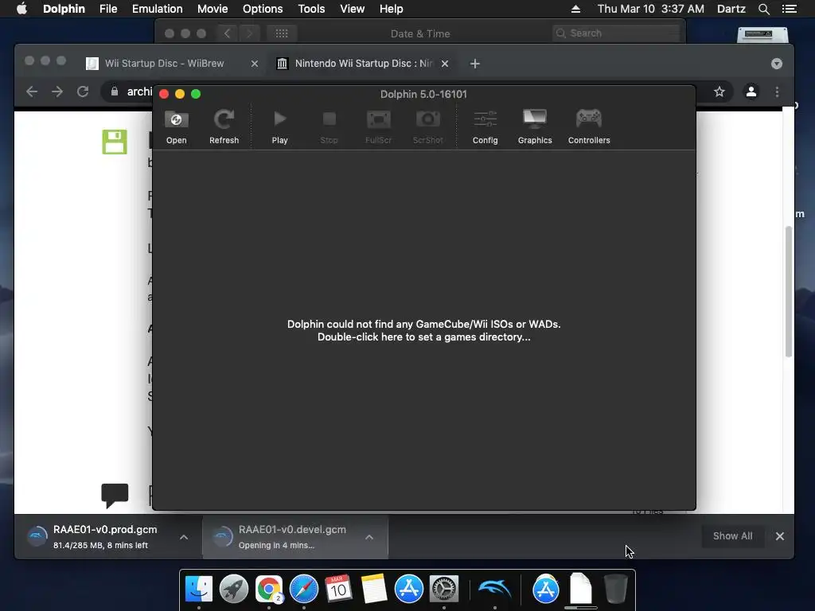Bookmark this page with the star icon
The width and height of the screenshot is (815, 611).
coord(719,92)
